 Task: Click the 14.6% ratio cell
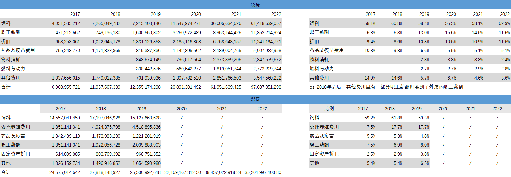coord(397,78)
